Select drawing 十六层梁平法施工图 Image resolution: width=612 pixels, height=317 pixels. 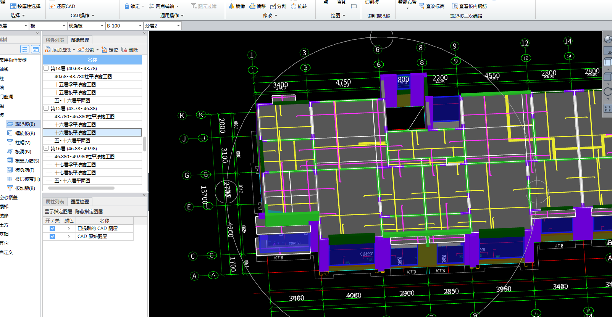tap(75, 124)
